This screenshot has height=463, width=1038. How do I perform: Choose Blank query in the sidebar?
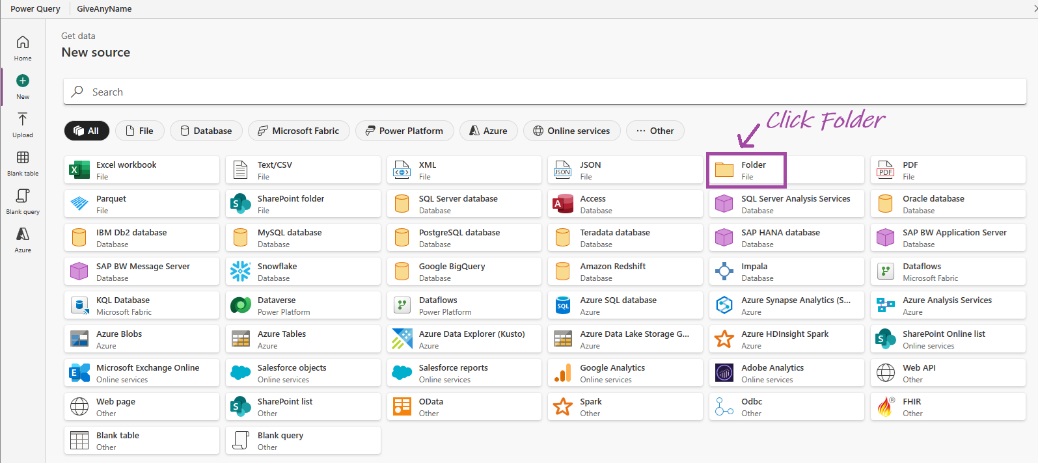coord(23,202)
